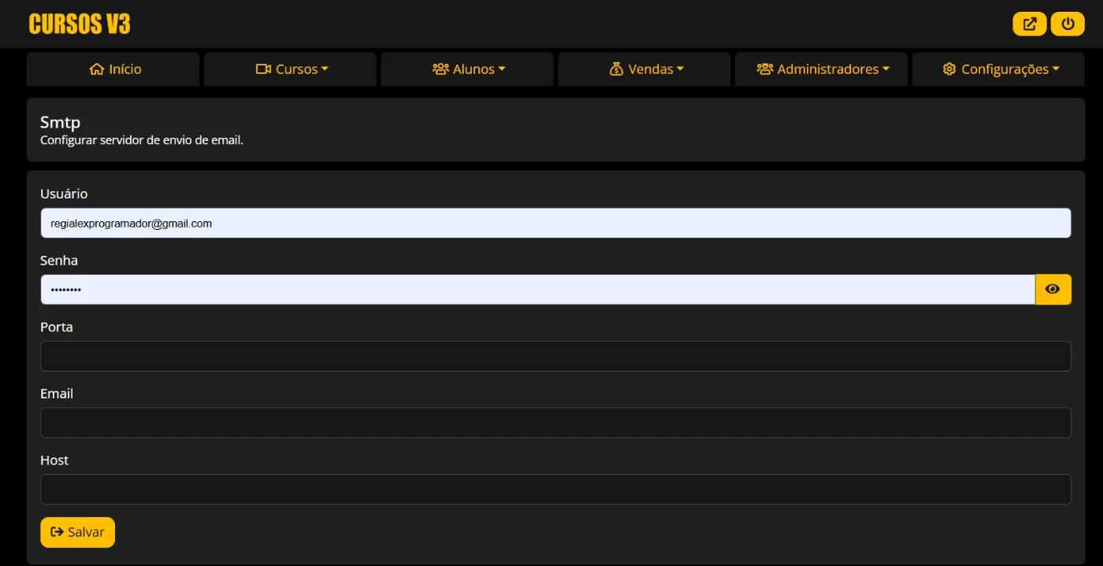Screen dimensions: 1103x566
Task: Open the Alunos menu
Action: (x=474, y=69)
